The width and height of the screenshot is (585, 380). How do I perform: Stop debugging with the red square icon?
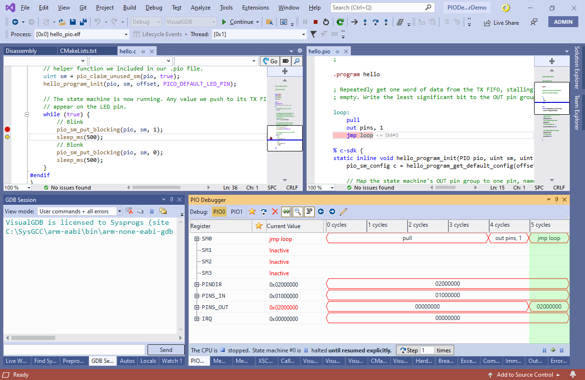[316, 22]
